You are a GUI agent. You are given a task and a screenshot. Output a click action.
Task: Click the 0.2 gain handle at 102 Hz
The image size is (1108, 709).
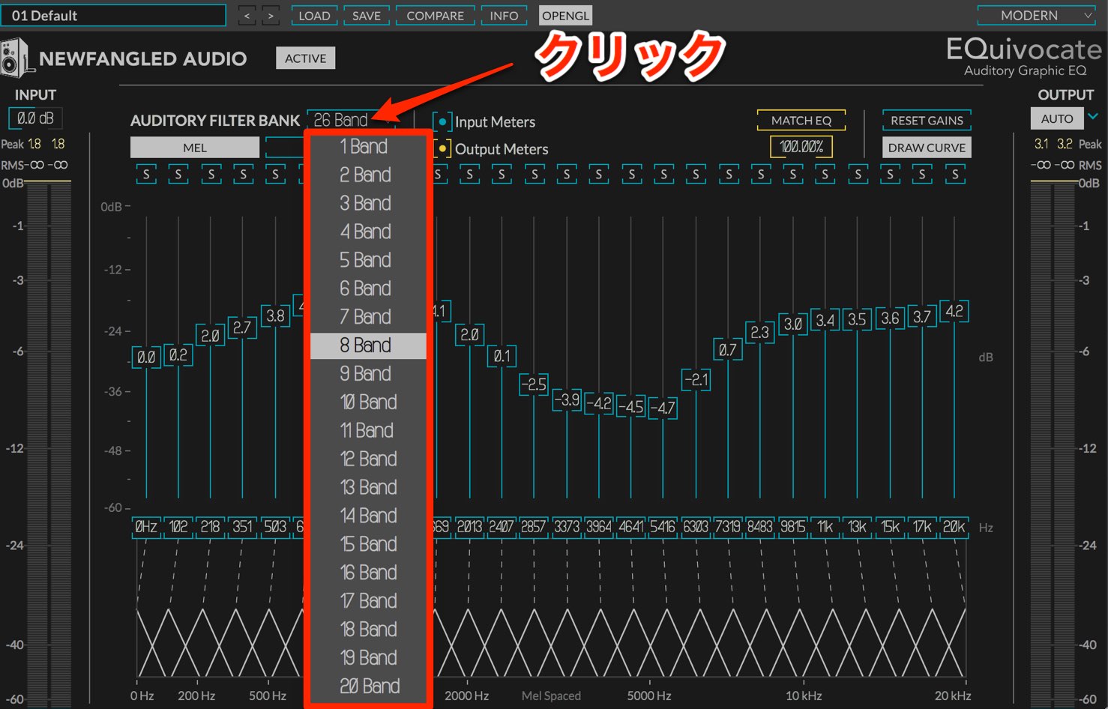tap(178, 355)
